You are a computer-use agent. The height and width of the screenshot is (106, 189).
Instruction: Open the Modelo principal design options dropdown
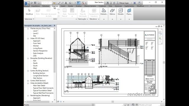[x=150, y=105]
